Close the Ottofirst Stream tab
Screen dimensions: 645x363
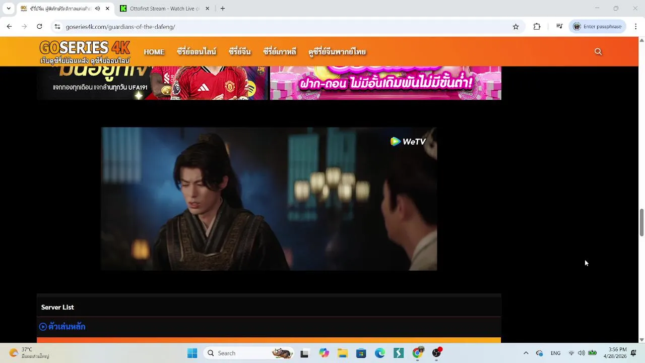(x=208, y=9)
